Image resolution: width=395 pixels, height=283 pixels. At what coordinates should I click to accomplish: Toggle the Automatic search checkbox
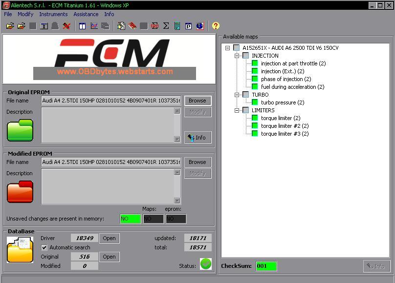pos(44,247)
